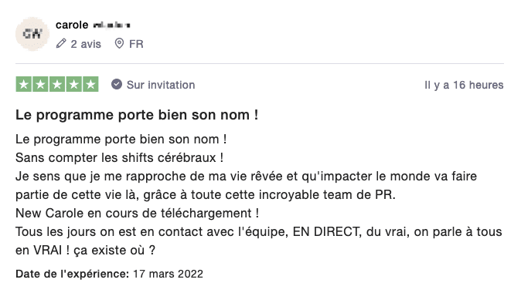Open the "2 avis" review count
The image size is (521, 293).
pos(86,44)
